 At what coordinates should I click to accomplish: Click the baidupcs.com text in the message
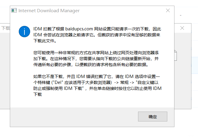(79, 29)
